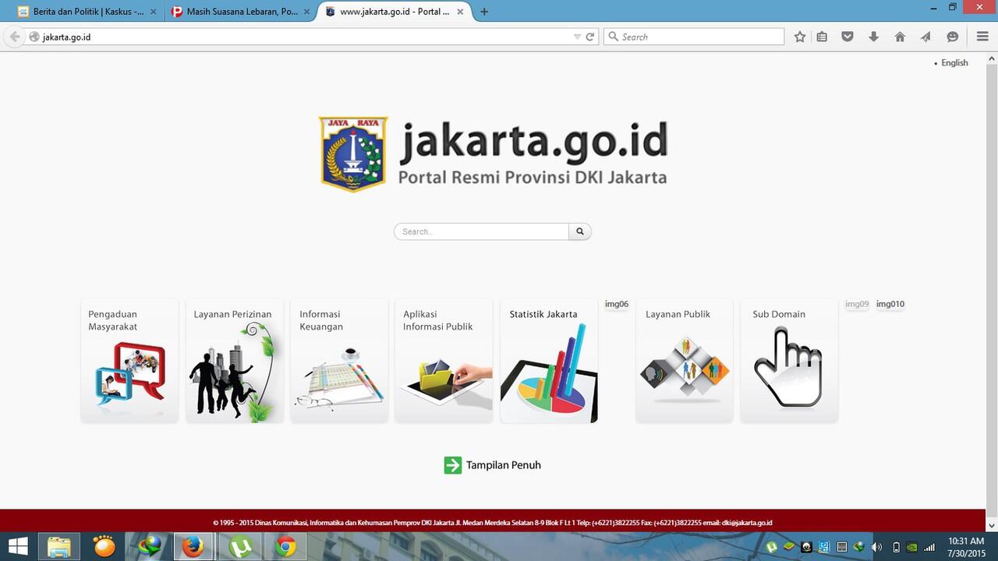Image resolution: width=998 pixels, height=561 pixels.
Task: Open the Layanan Perizinan tile
Action: coord(234,361)
